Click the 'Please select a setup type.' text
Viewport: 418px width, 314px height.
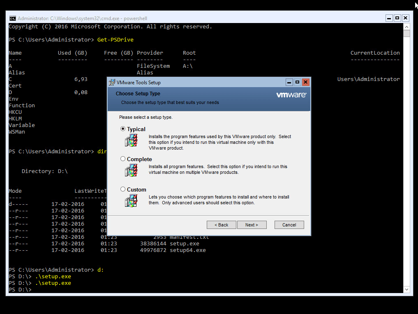(146, 117)
